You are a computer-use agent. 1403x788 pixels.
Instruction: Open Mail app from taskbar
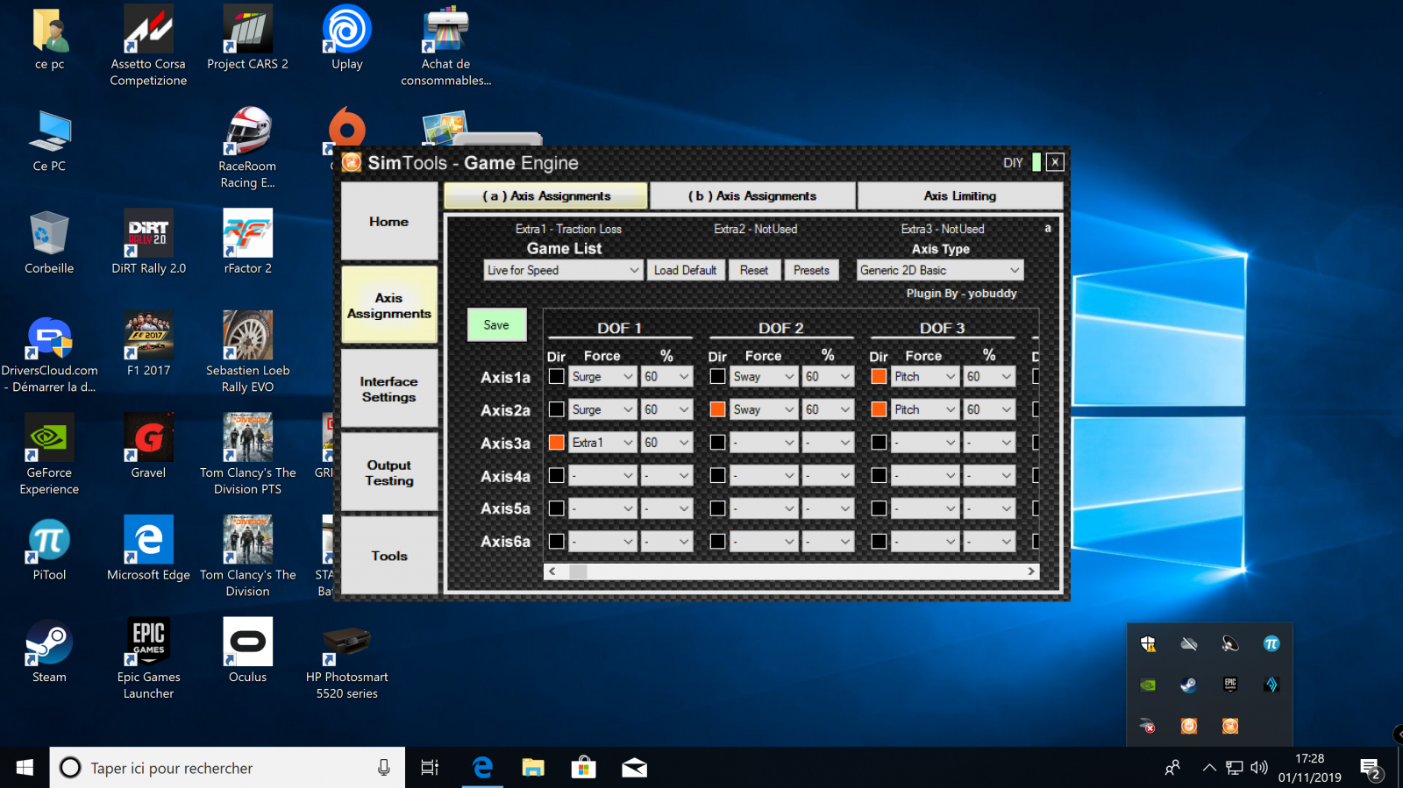tap(634, 768)
